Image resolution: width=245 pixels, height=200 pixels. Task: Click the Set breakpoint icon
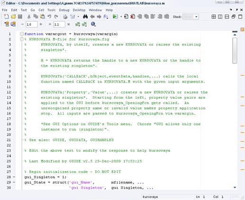coord(126,17)
